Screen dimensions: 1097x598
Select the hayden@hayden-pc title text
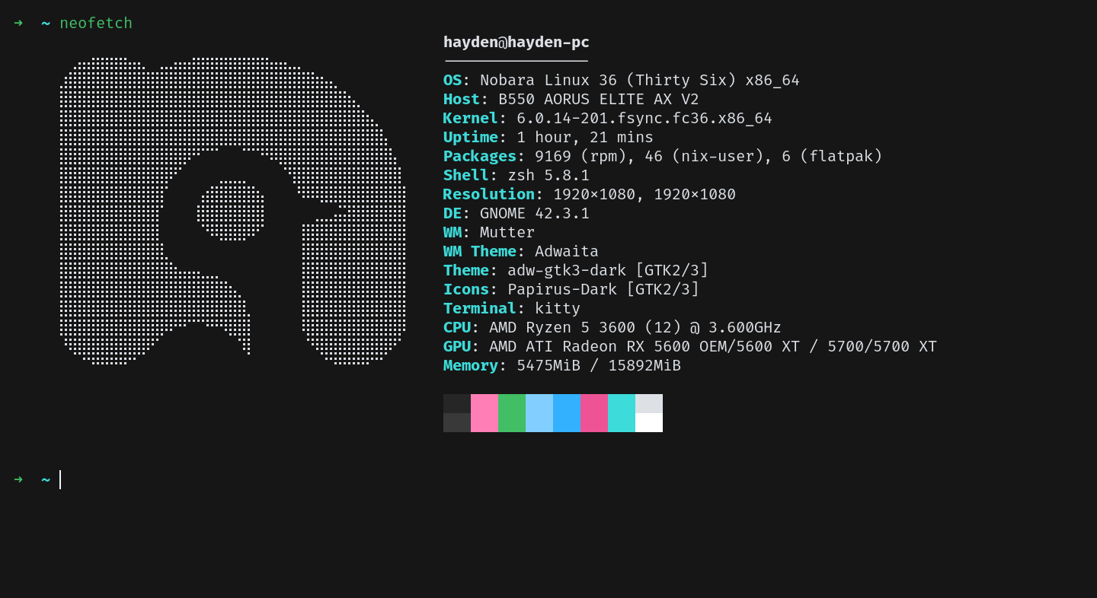517,43
